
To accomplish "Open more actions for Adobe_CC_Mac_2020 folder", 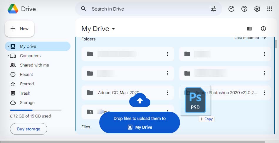I will [167, 93].
